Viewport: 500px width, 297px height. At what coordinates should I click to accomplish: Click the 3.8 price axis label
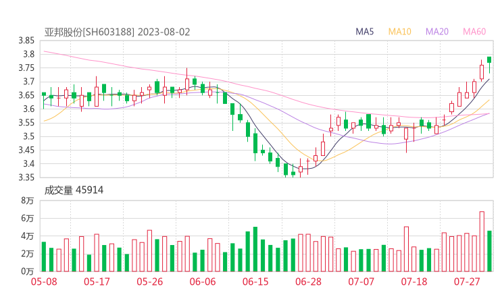[28, 54]
